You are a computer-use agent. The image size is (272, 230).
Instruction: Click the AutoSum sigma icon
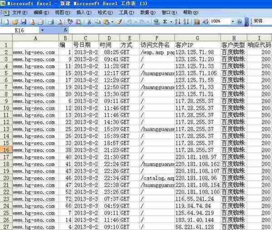coord(165,21)
